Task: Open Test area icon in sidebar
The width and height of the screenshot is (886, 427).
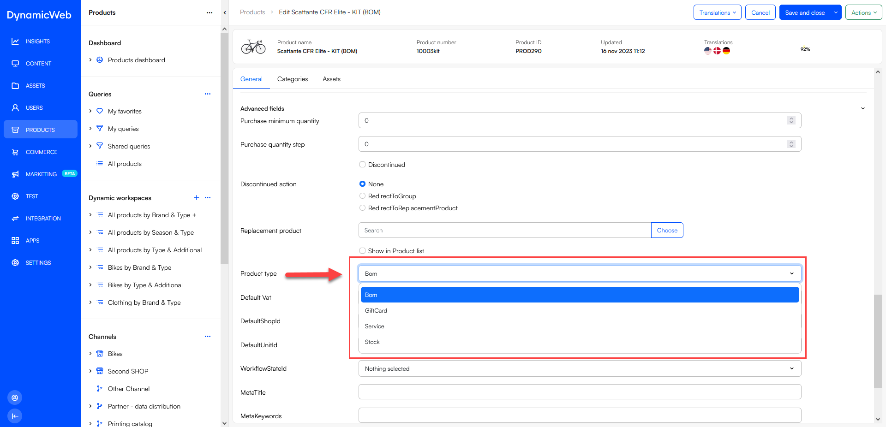Action: pos(15,196)
